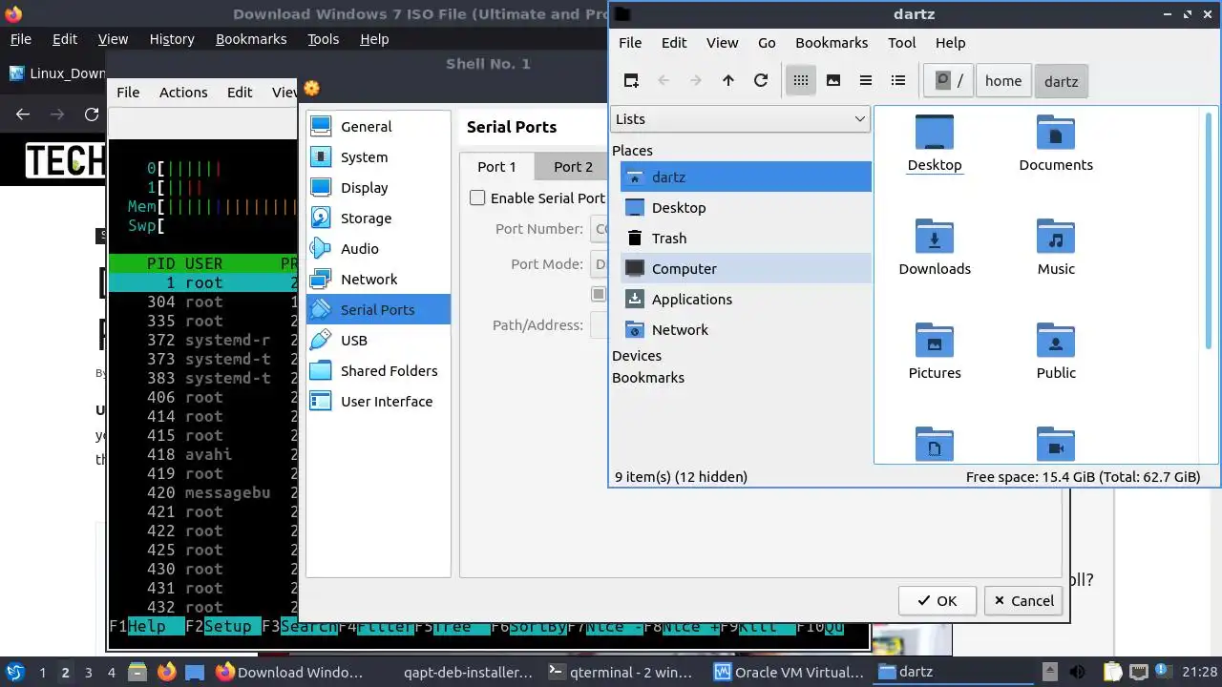Select Shared Folders settings category
Viewport: 1222px width, 687px height.
[378, 370]
